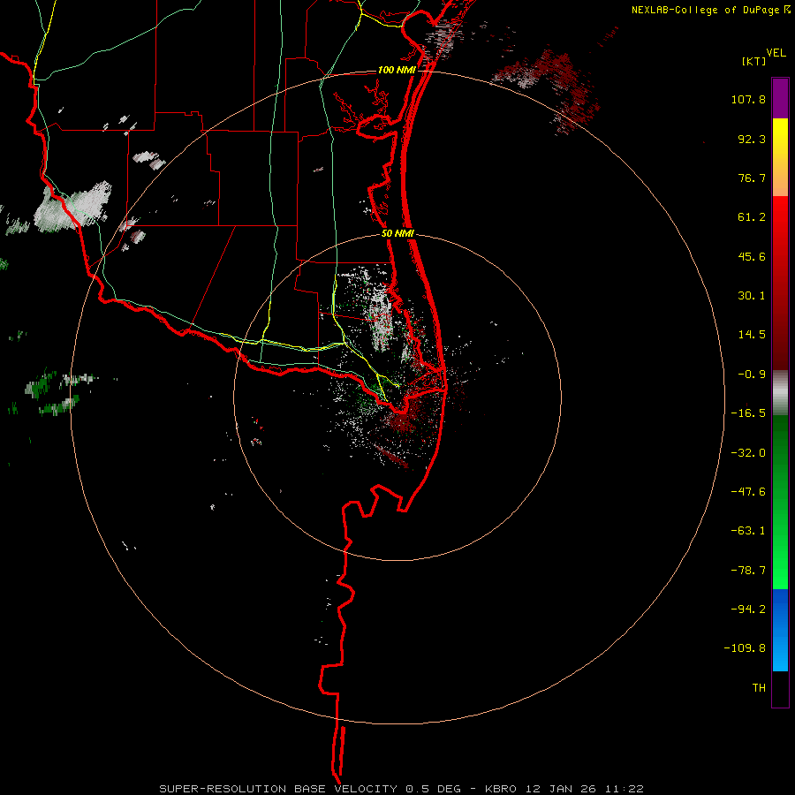
Task: Click the Super-Resolution Base Velocity caption
Action: [402, 789]
